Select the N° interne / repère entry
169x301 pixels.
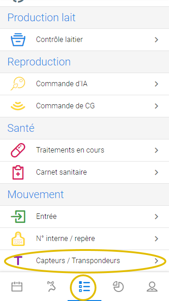[x=85, y=239]
